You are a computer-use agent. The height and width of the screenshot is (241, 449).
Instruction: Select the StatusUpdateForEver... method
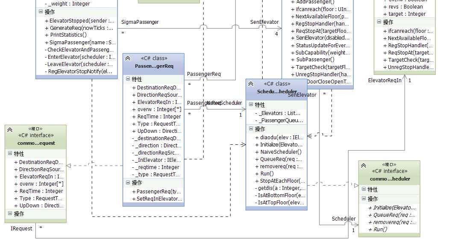(x=320, y=46)
